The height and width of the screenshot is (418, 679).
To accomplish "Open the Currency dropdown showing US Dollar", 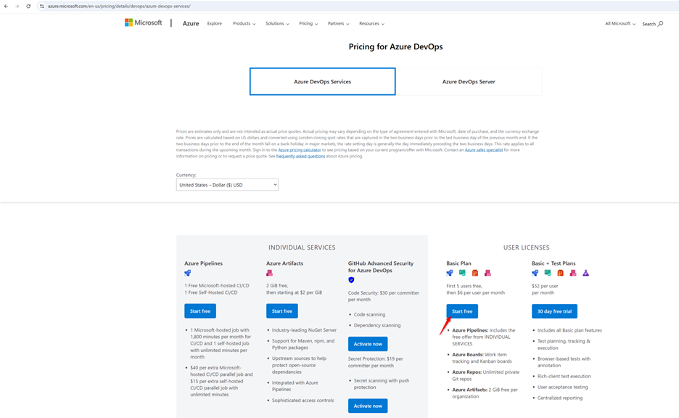I will coord(227,185).
